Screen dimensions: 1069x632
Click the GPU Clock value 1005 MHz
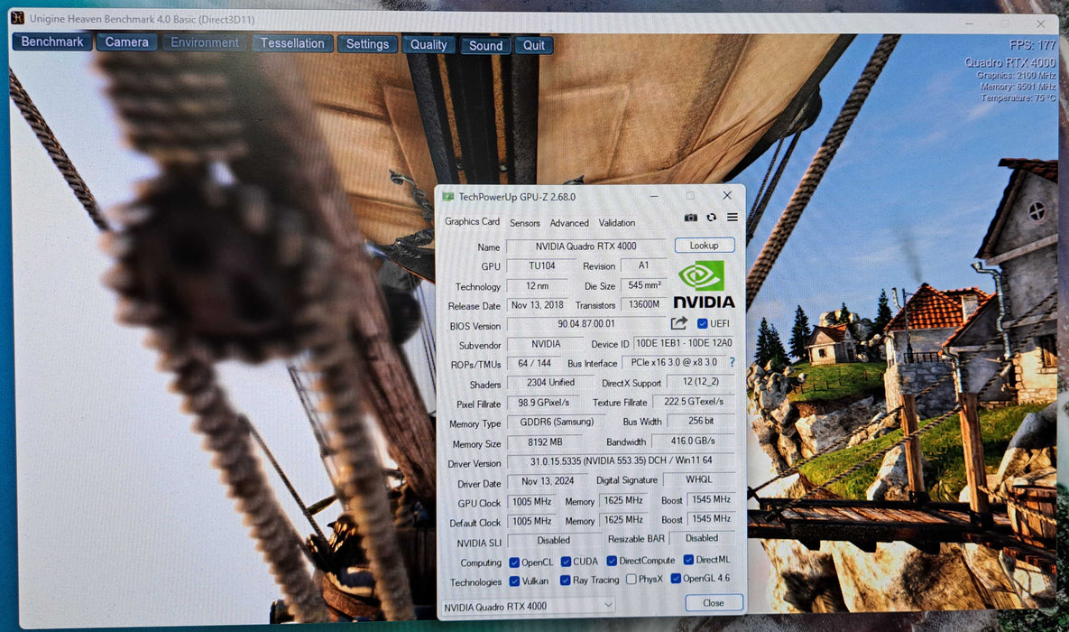(531, 502)
